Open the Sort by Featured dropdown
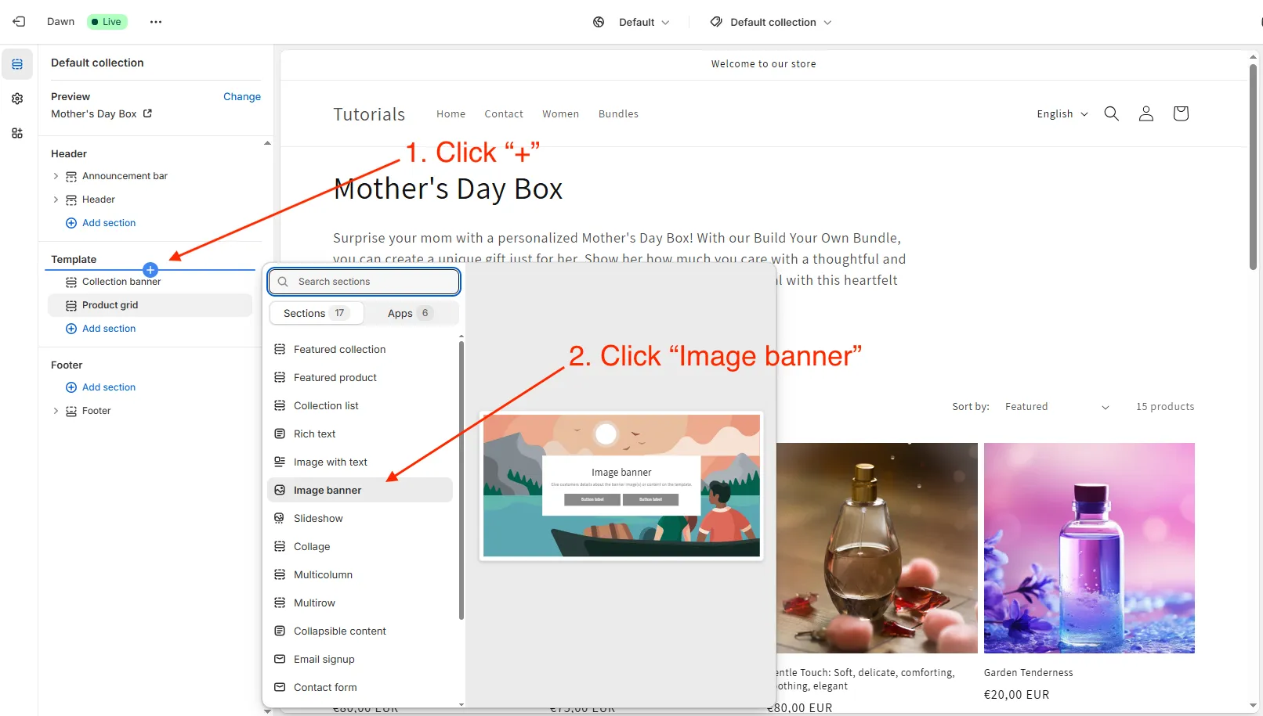The image size is (1263, 716). tap(1055, 406)
